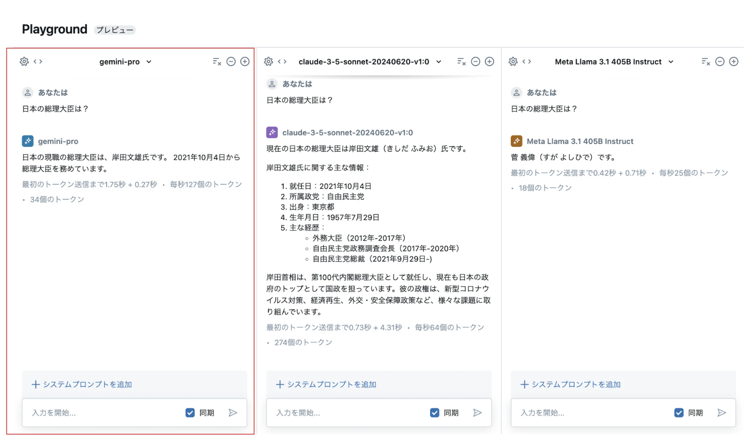Clear chat history in Meta Llama panel

pyautogui.click(x=705, y=61)
